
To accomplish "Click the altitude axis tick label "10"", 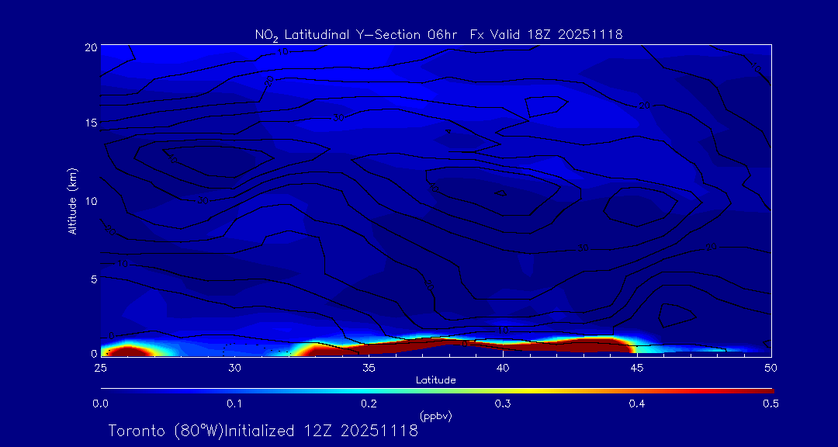I will point(90,200).
